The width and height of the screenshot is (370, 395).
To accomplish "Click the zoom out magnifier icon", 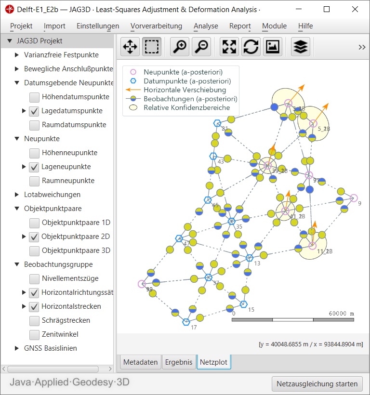I will coord(201,47).
